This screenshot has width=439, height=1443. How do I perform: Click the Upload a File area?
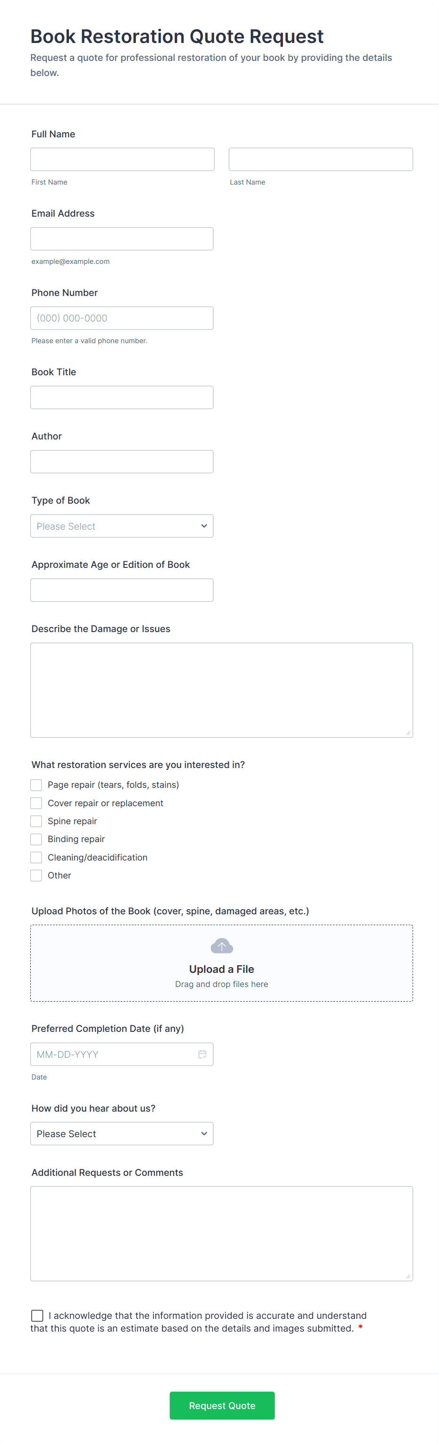222,969
